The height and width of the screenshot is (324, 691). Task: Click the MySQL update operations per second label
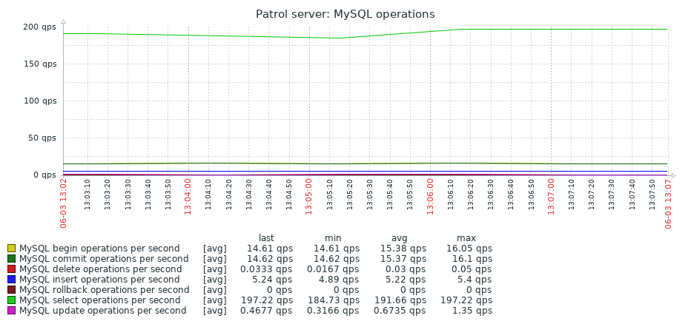pos(102,311)
